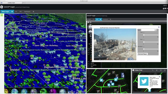The width and height of the screenshot is (168, 94).
Task: Start a phone call in Video Chat
Action: pos(153,70)
